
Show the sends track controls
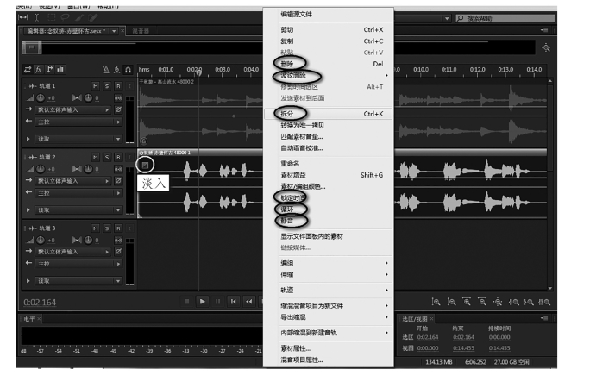49,69
